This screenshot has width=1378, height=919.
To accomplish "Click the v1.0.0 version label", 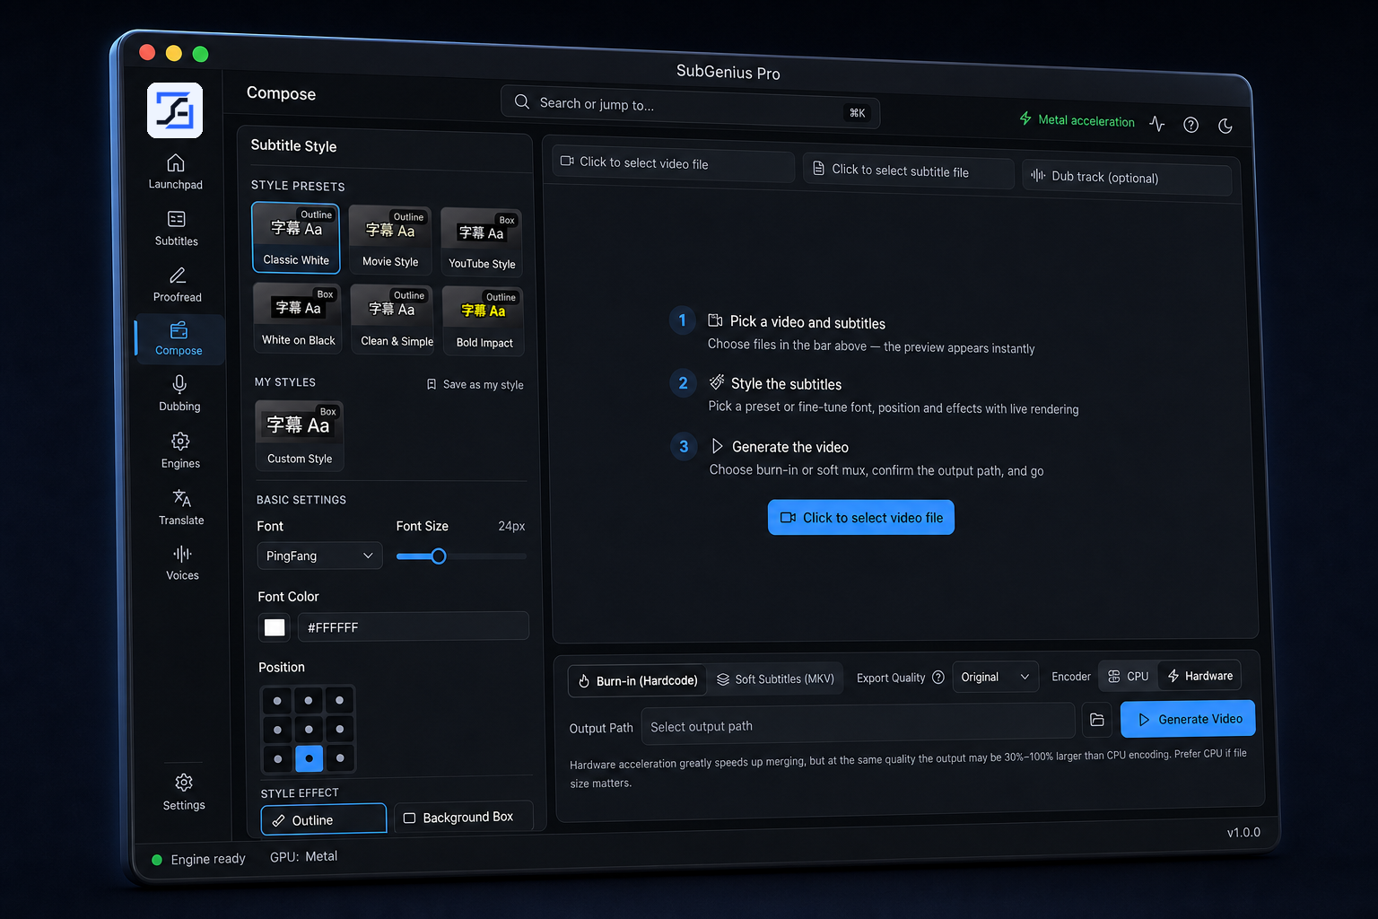I will click(1243, 833).
